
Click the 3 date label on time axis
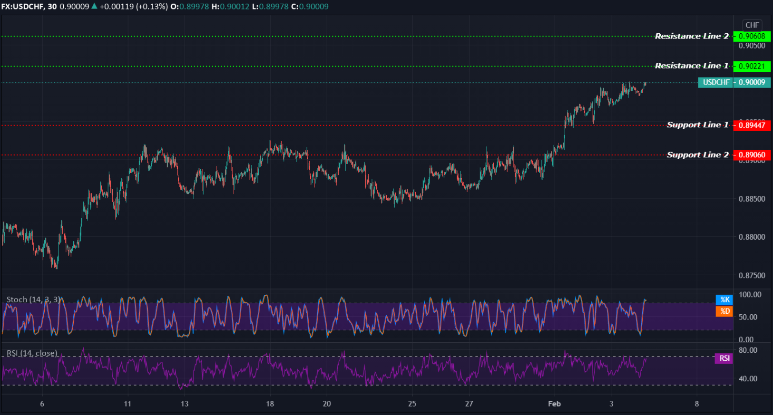(611, 404)
